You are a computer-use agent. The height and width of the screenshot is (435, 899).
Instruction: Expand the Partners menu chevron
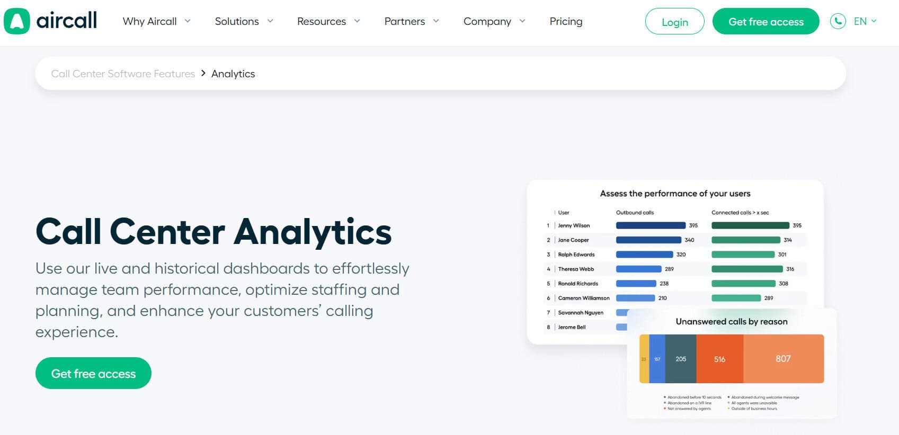point(436,21)
